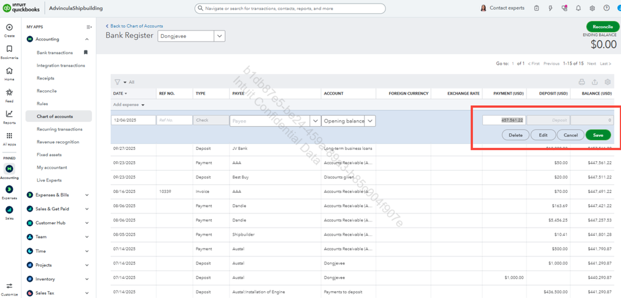Viewport: 621px width, 298px height.
Task: Click the Ref No. input field
Action: coord(174,120)
